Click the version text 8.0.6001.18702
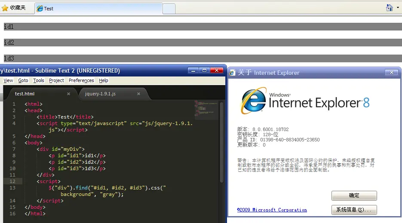 pyautogui.click(x=270, y=129)
